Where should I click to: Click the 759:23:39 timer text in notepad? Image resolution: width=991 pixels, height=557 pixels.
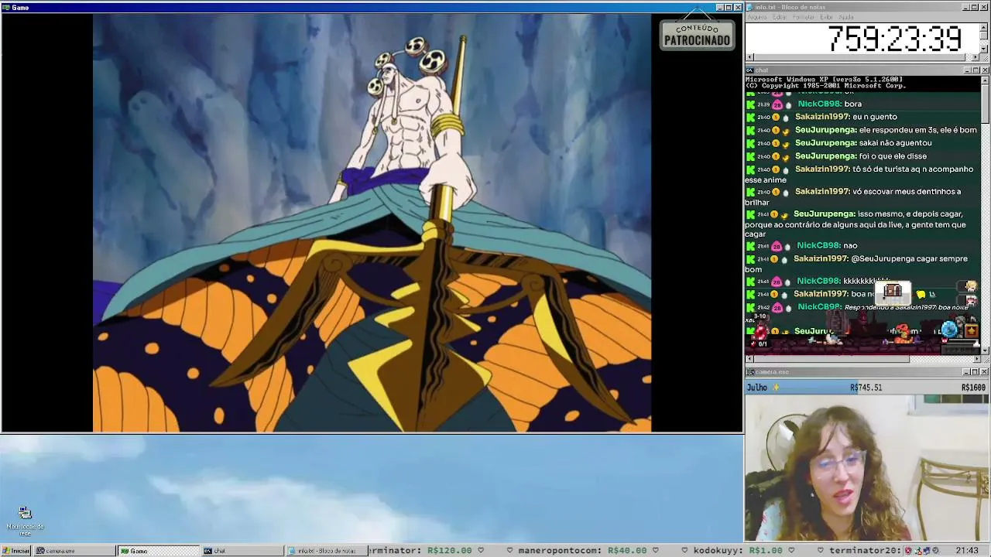[x=894, y=39]
